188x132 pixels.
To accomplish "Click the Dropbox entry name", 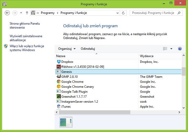I will coord(67,62).
